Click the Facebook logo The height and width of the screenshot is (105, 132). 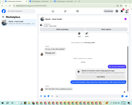tap(4, 11)
